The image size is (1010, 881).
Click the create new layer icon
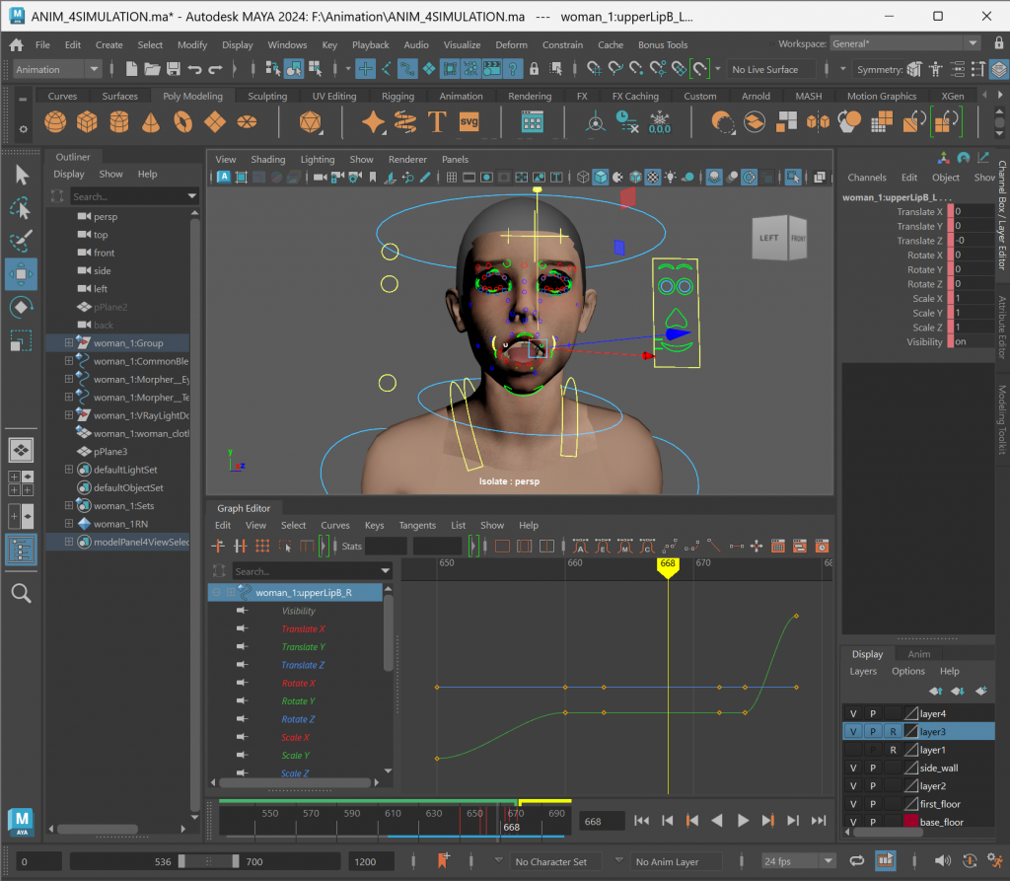pyautogui.click(x=980, y=691)
